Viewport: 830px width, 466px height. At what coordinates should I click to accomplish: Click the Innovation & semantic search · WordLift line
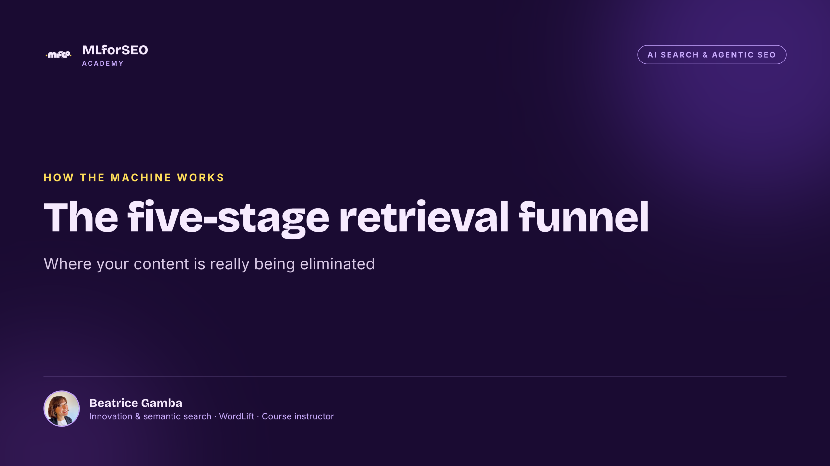(x=211, y=416)
